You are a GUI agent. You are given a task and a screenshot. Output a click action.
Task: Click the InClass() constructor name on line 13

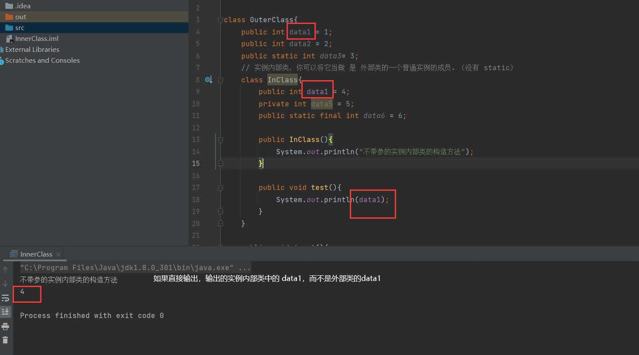304,140
